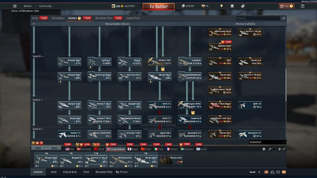The image size is (317, 178).
Task: Open the main hamburger menu
Action: coord(15,6)
